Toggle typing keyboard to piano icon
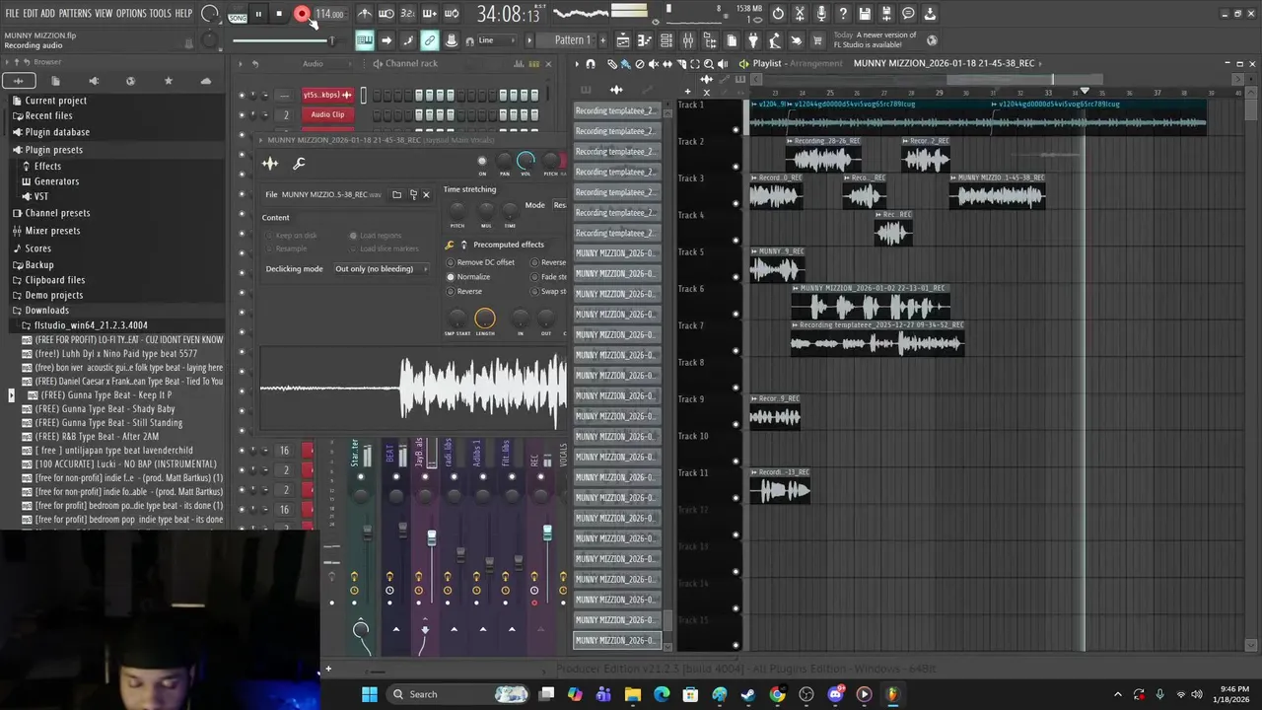Viewport: 1262px width, 710px height. [x=365, y=40]
